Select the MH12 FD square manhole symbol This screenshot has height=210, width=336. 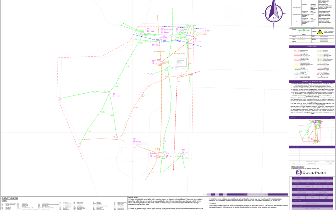[134, 146]
